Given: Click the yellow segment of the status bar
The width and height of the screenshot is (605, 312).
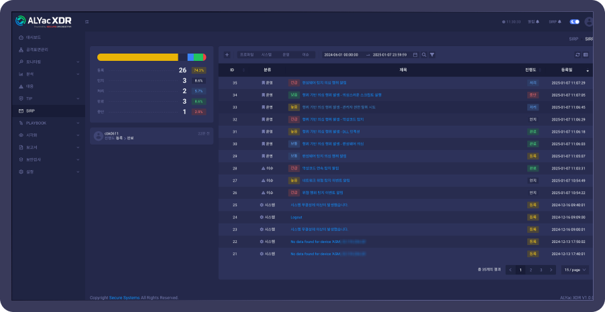Looking at the screenshot, I should point(137,58).
